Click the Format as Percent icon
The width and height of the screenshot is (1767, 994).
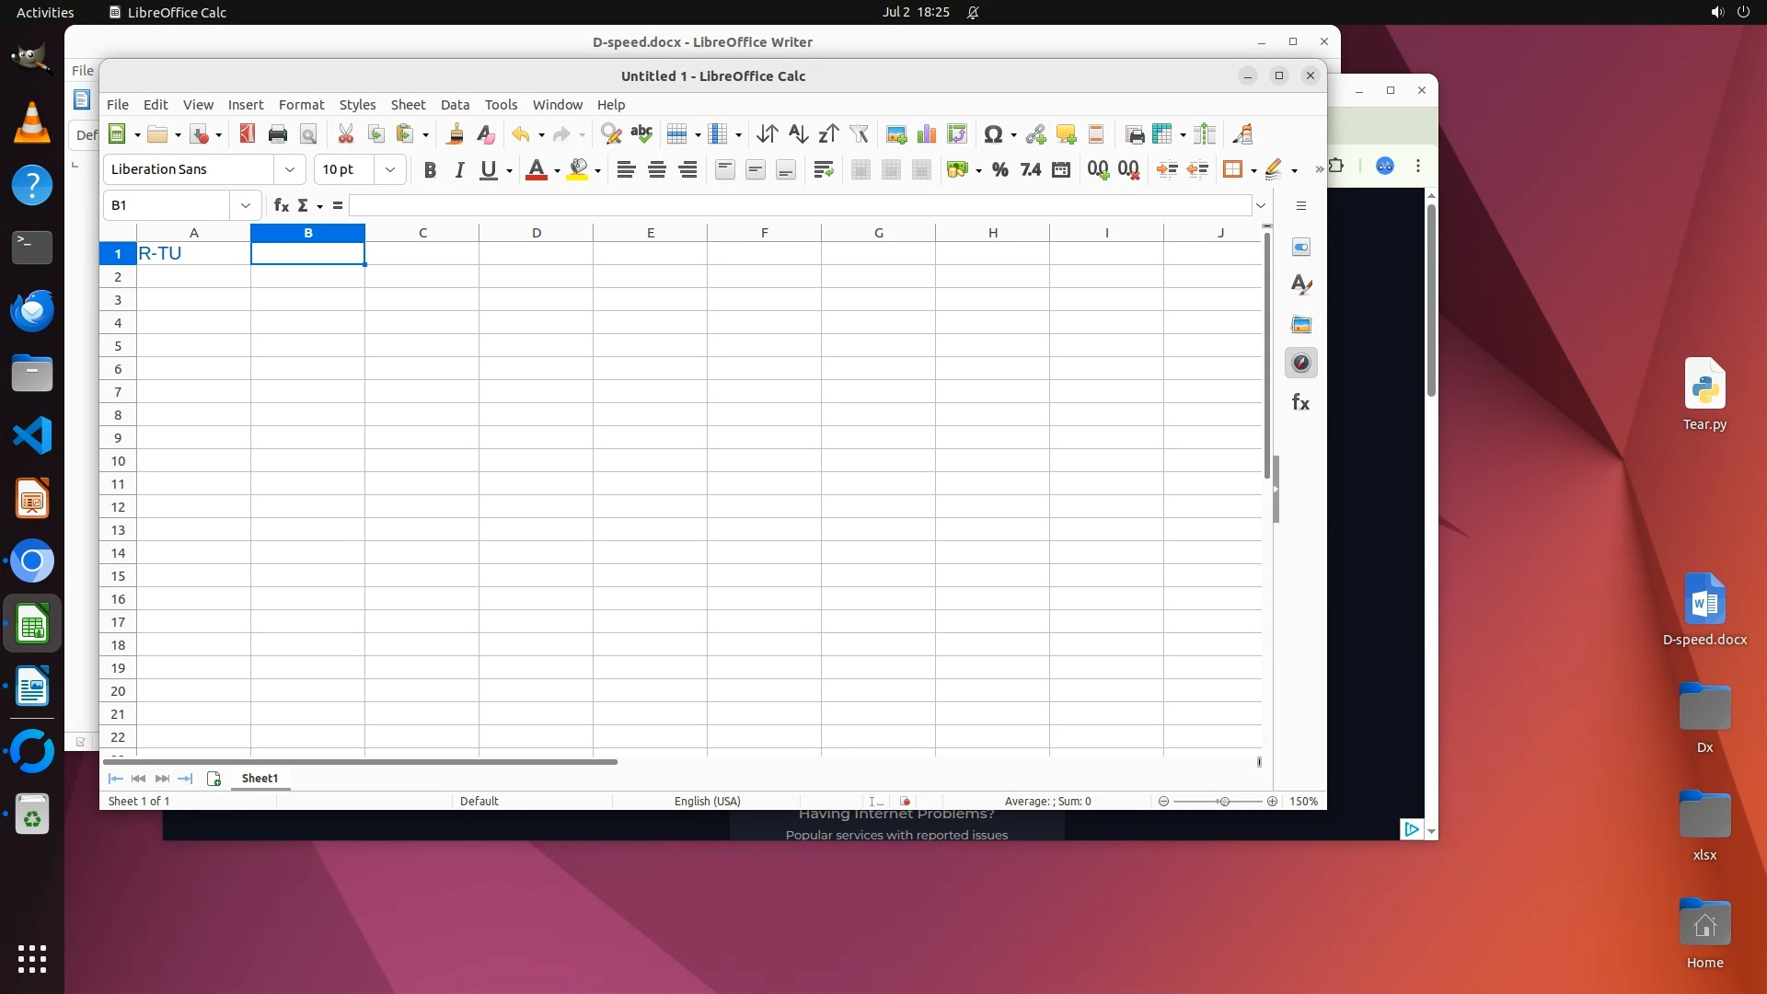coord(1000,169)
